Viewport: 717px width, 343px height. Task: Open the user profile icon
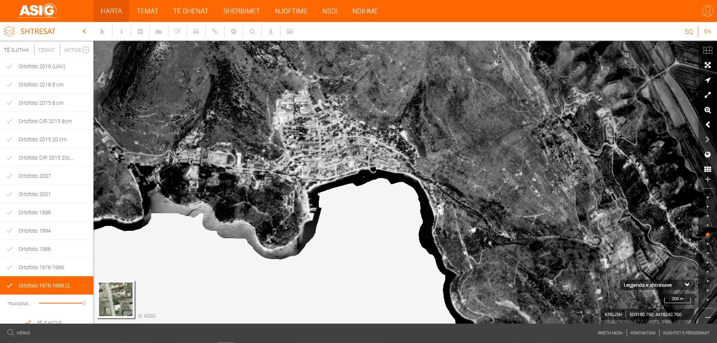[707, 11]
